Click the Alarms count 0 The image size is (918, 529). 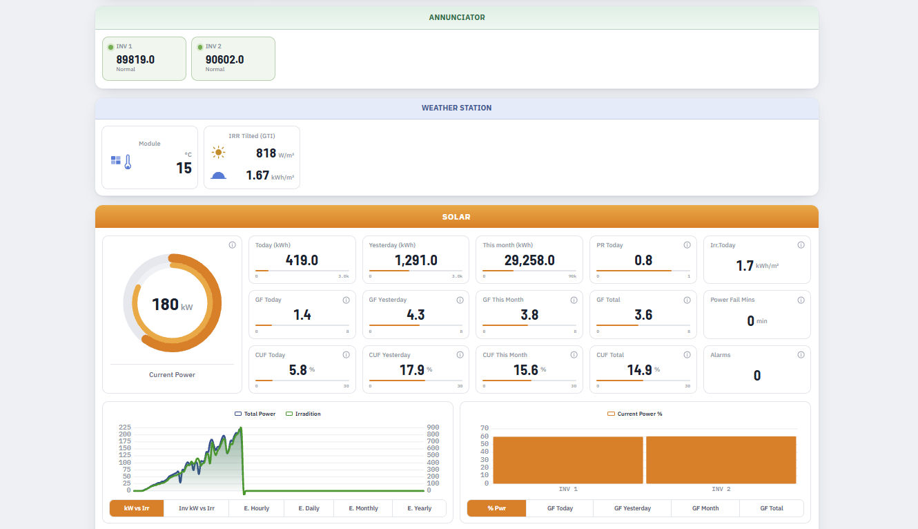[757, 376]
